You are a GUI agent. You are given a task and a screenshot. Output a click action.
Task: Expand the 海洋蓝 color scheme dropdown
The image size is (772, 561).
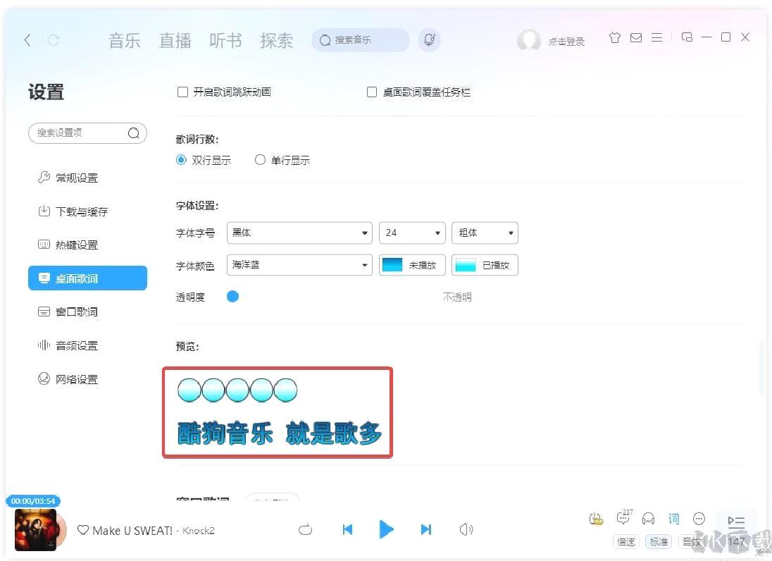pyautogui.click(x=299, y=265)
